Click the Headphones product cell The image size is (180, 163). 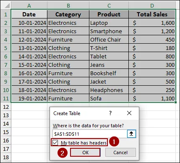click(x=109, y=90)
